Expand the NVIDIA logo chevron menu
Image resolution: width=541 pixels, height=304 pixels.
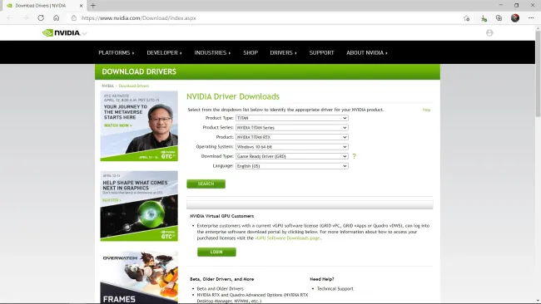tap(85, 33)
